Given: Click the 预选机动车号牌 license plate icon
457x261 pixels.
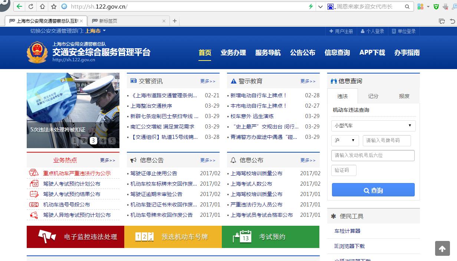Looking at the screenshot, I should point(145,237).
